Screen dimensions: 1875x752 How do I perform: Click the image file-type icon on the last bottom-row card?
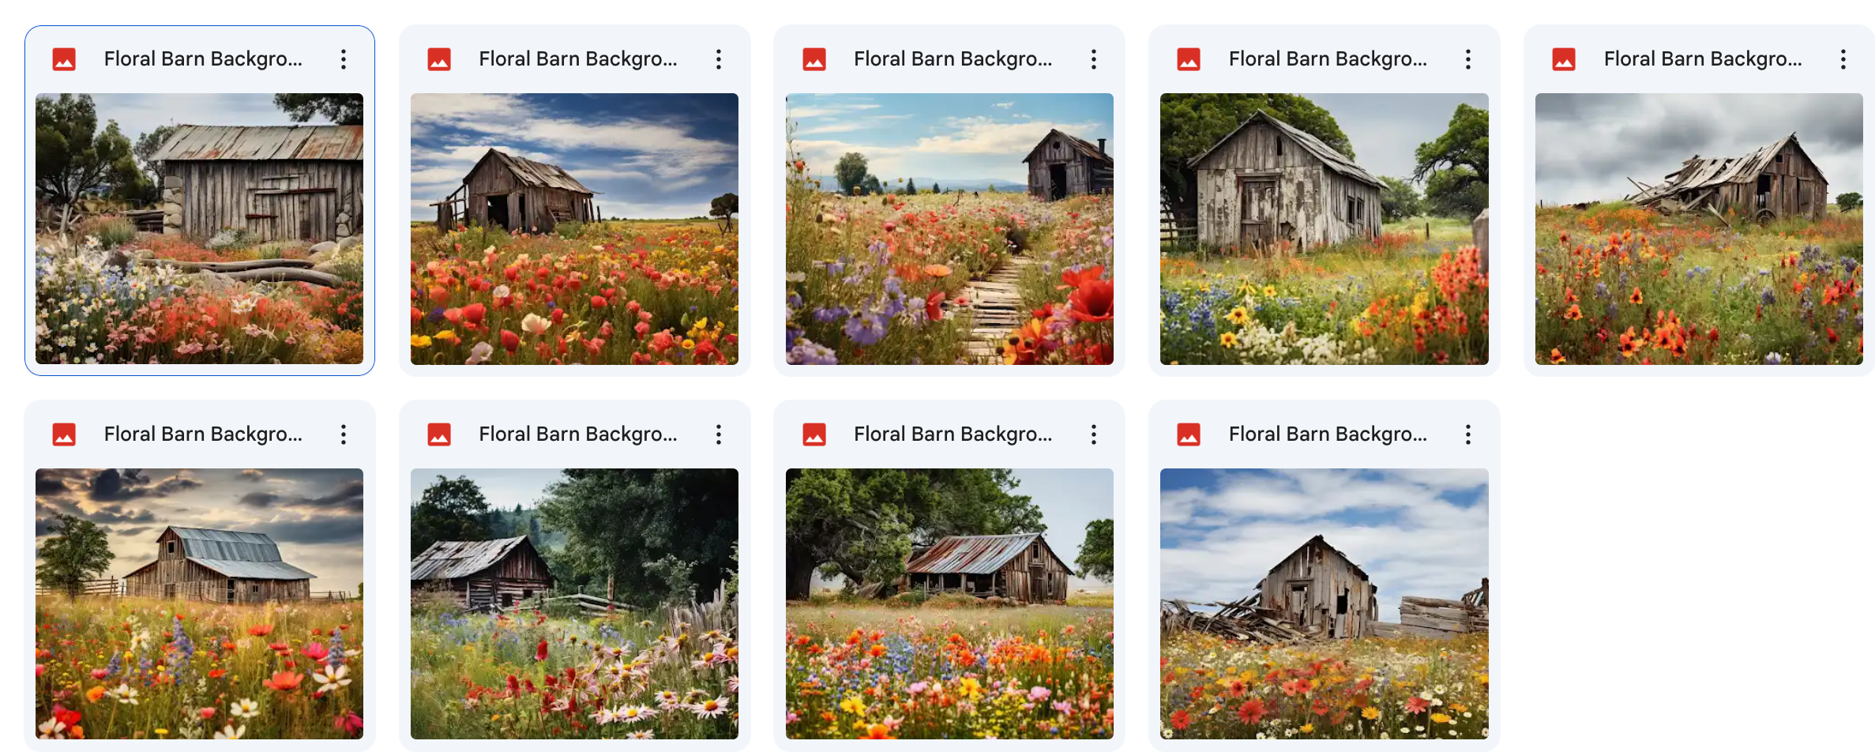pos(1189,434)
